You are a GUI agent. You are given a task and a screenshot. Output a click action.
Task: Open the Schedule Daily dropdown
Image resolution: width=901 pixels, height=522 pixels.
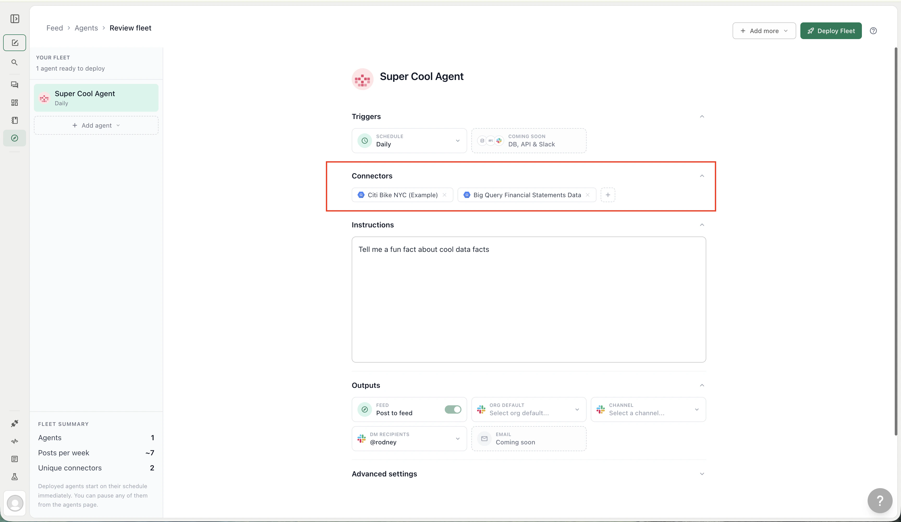(409, 141)
